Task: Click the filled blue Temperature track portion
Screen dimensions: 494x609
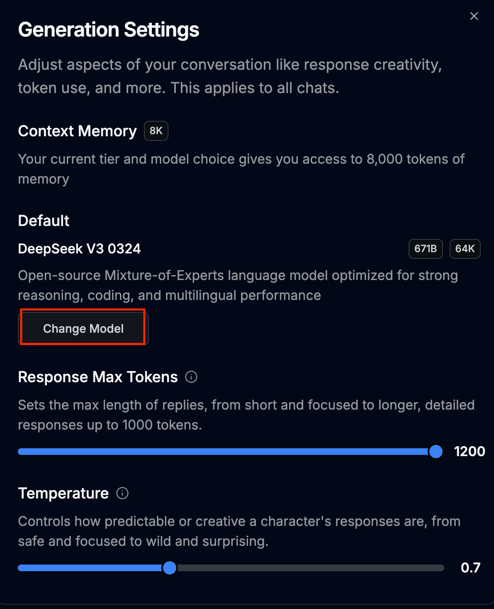Action: pos(91,568)
